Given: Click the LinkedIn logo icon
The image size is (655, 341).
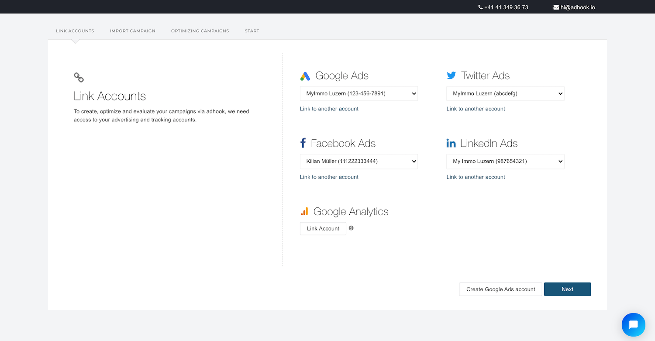Looking at the screenshot, I should (451, 143).
